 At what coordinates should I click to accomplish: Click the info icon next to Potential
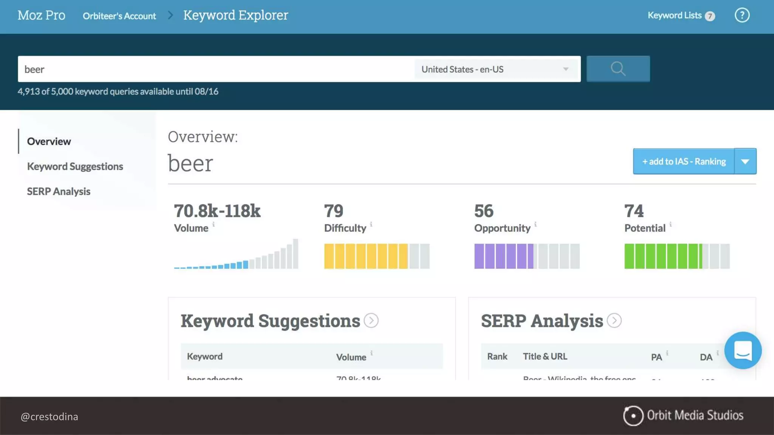pos(670,224)
